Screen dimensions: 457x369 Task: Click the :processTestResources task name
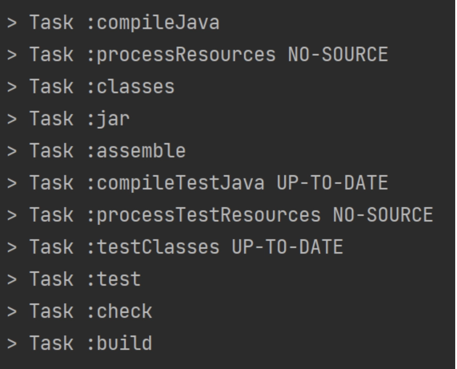pyautogui.click(x=203, y=215)
